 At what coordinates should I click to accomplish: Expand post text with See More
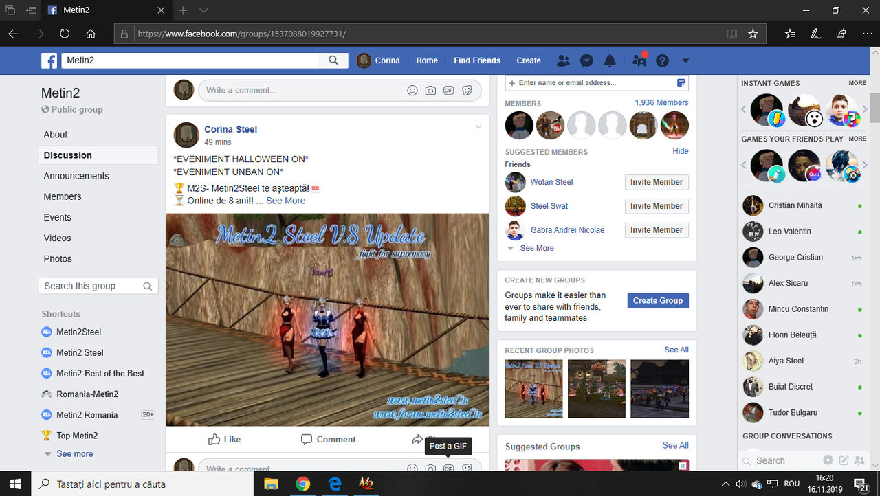[x=285, y=201]
